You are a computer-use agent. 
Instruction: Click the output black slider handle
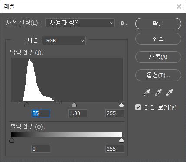pos(12,140)
